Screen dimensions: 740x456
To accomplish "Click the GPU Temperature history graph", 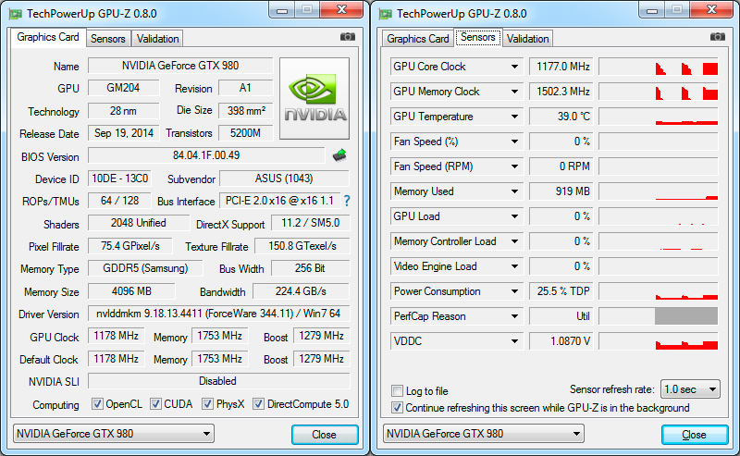I will pyautogui.click(x=659, y=117).
